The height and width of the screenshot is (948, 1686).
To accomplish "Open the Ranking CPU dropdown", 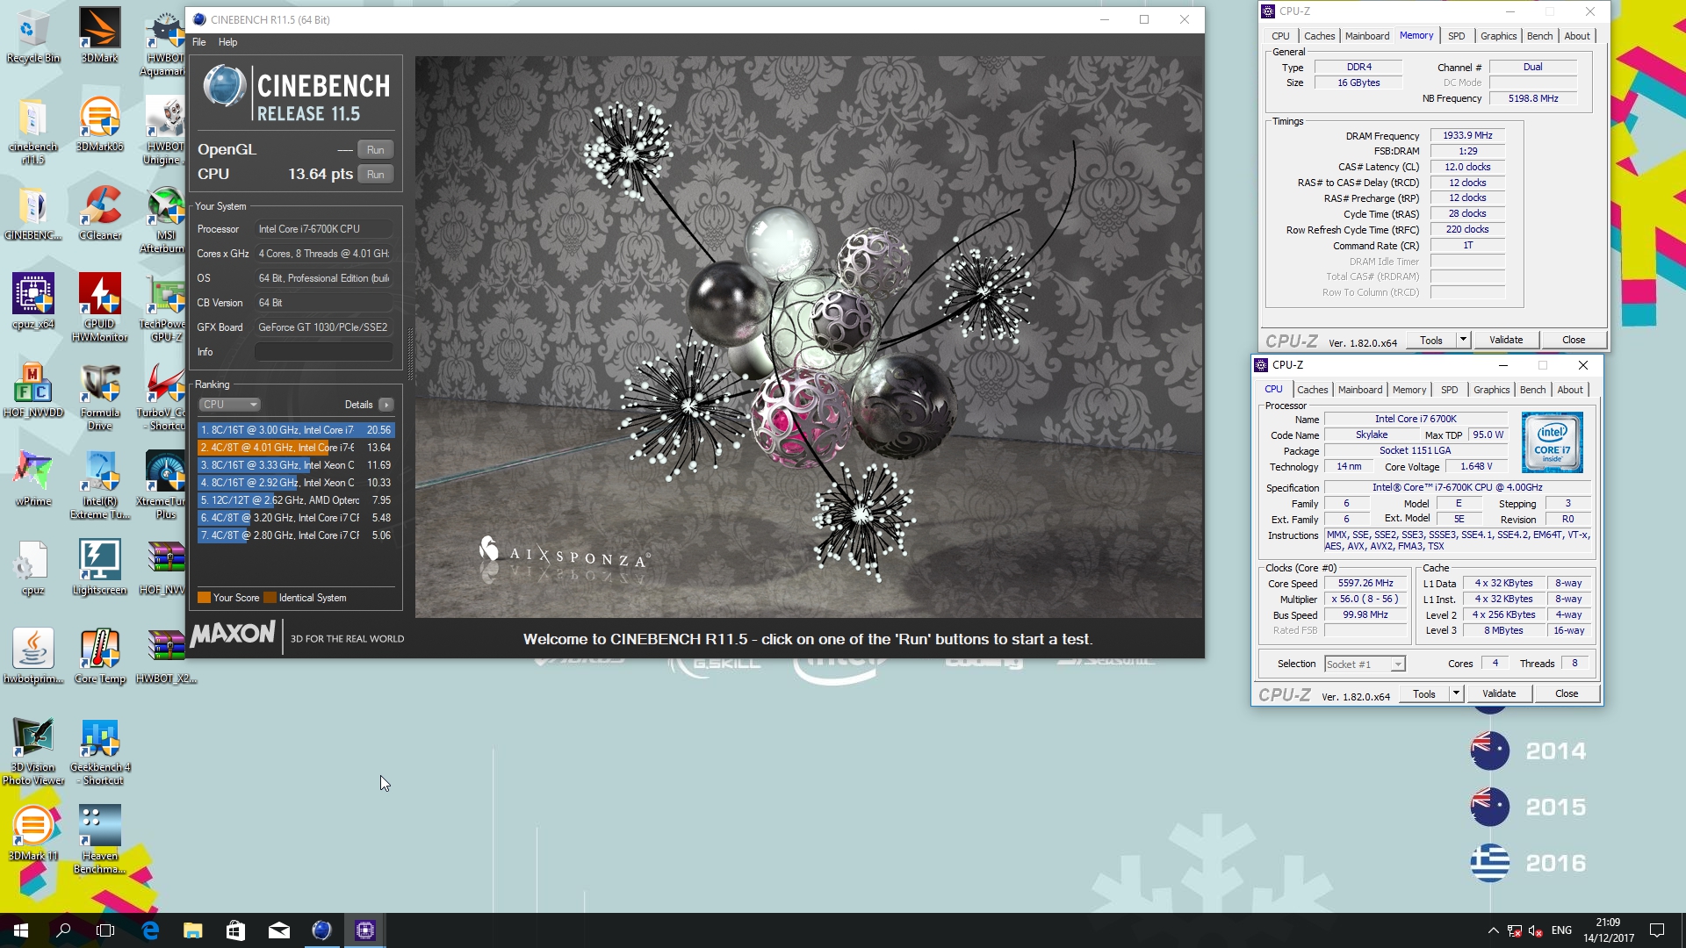I will (229, 405).
